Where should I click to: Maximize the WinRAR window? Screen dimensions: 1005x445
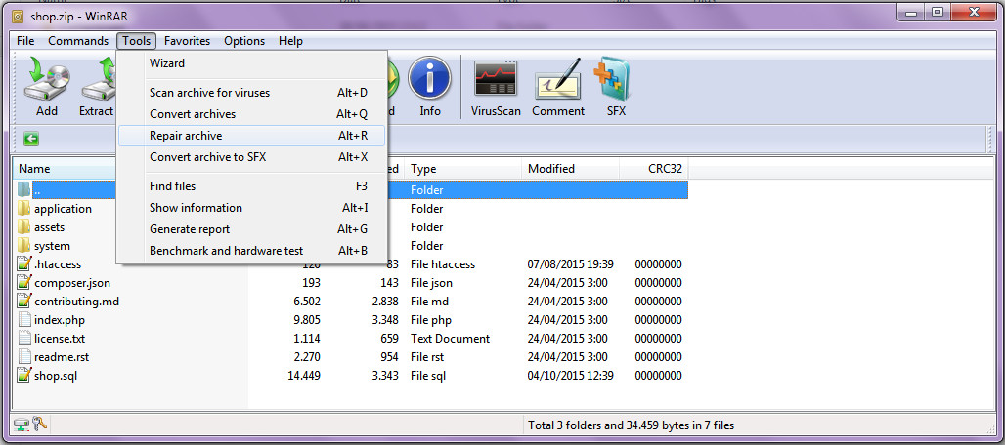[x=938, y=12]
